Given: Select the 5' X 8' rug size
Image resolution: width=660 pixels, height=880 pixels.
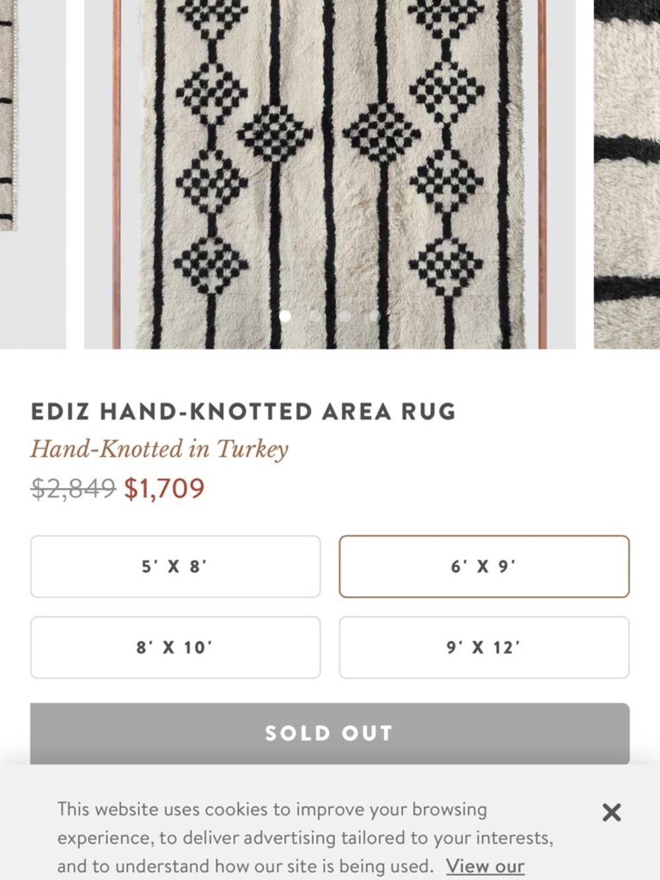Looking at the screenshot, I should click(174, 566).
